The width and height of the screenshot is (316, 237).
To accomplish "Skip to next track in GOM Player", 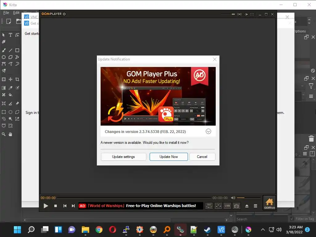I will pos(73,206).
